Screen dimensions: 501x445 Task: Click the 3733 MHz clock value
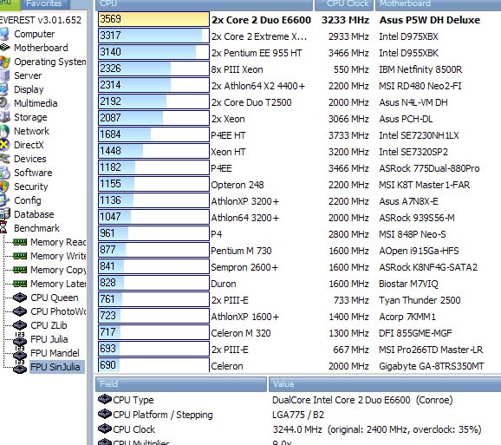pyautogui.click(x=348, y=135)
